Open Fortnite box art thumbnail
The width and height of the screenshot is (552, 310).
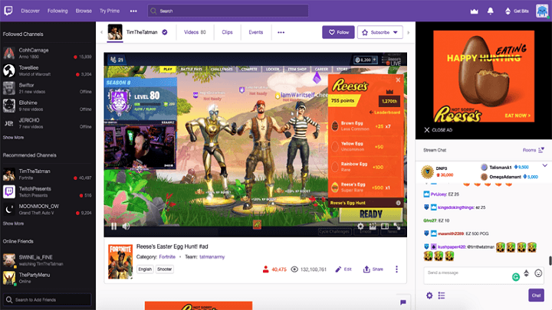tap(120, 262)
